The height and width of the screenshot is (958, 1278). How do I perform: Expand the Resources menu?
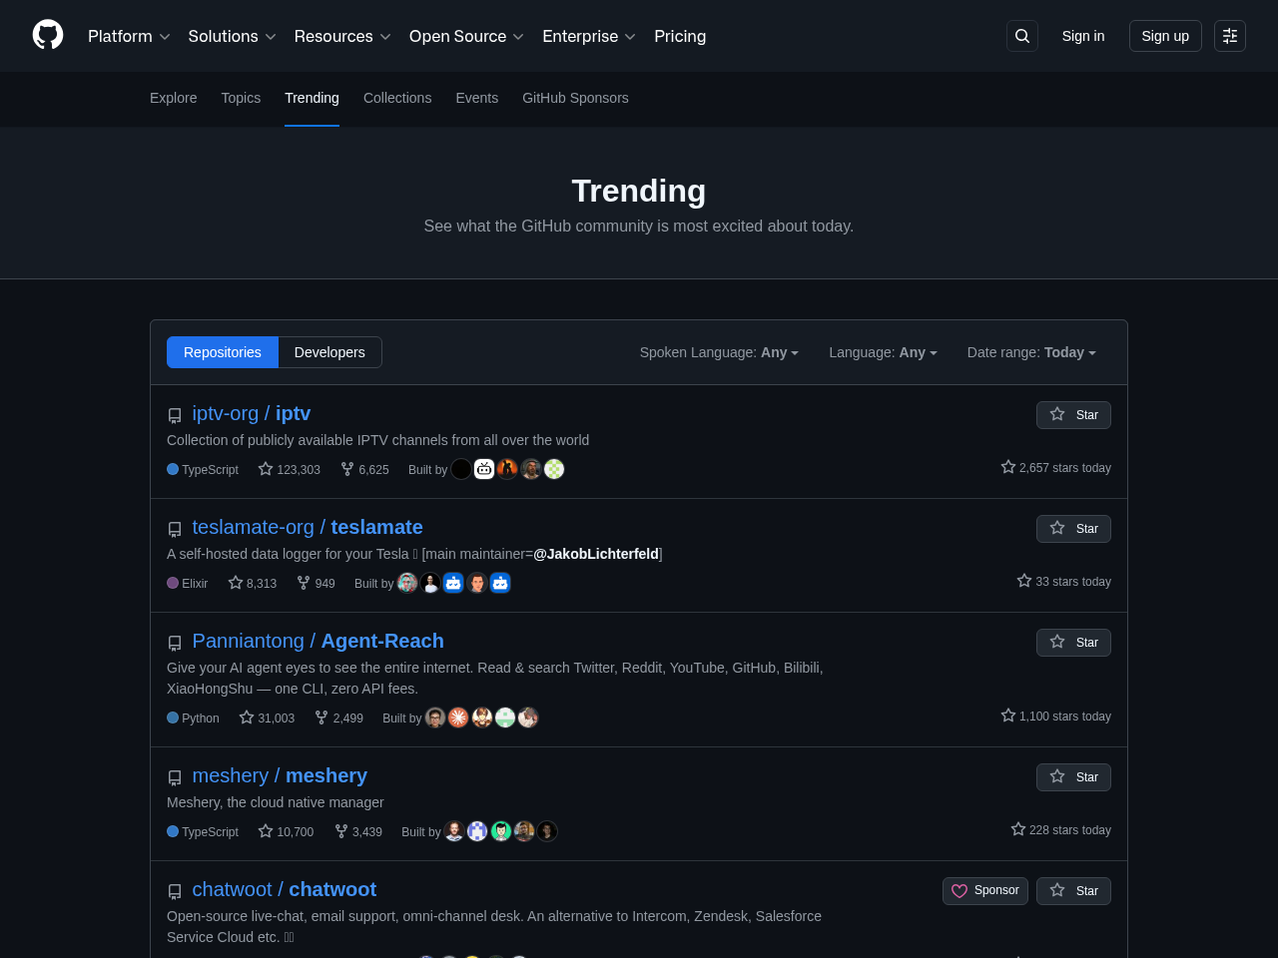coord(342,36)
